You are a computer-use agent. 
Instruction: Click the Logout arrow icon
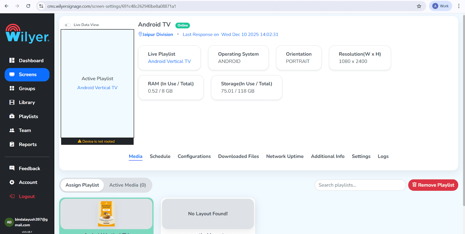pyautogui.click(x=12, y=196)
